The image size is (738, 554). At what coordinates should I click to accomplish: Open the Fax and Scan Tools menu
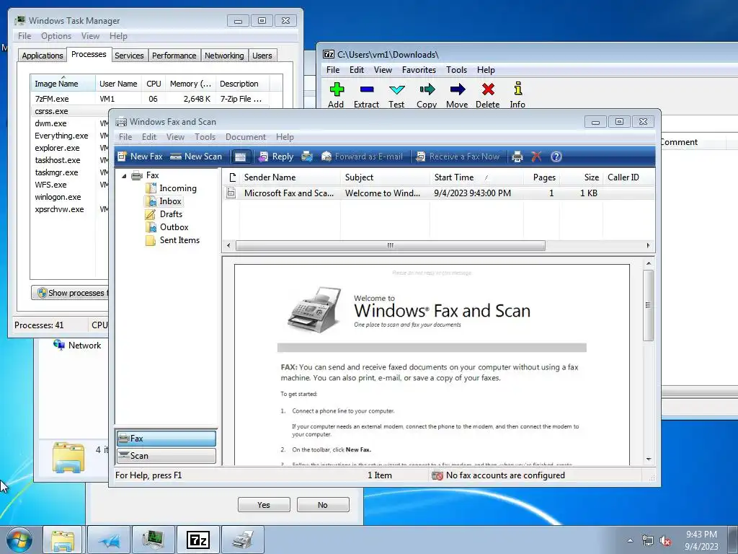pyautogui.click(x=205, y=137)
